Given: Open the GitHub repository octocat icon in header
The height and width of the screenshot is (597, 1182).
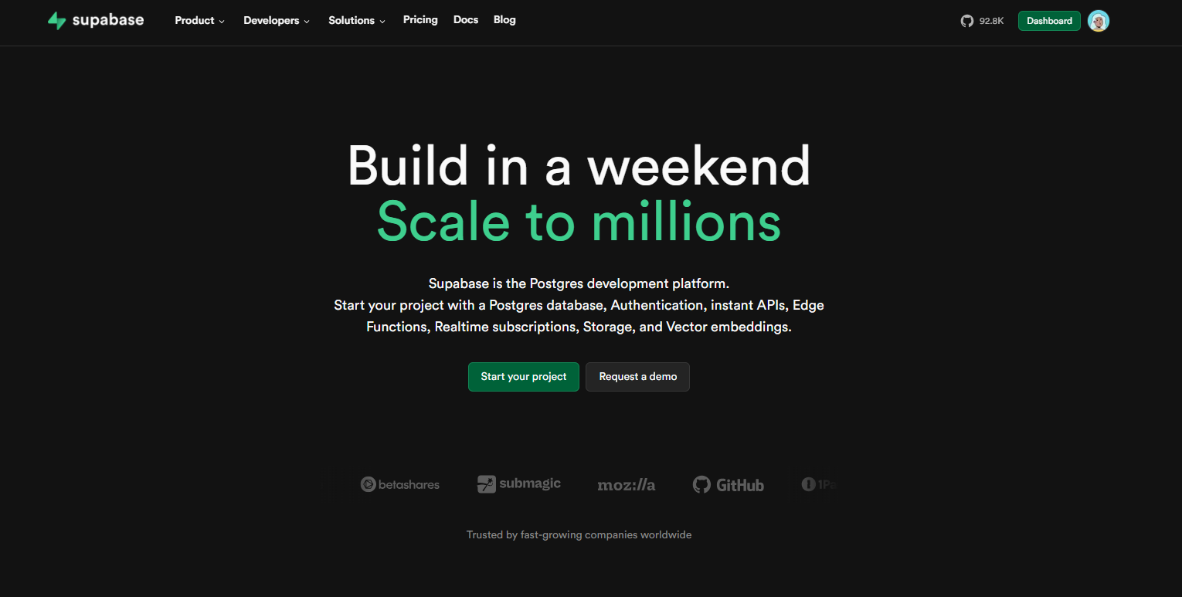Looking at the screenshot, I should [x=966, y=21].
